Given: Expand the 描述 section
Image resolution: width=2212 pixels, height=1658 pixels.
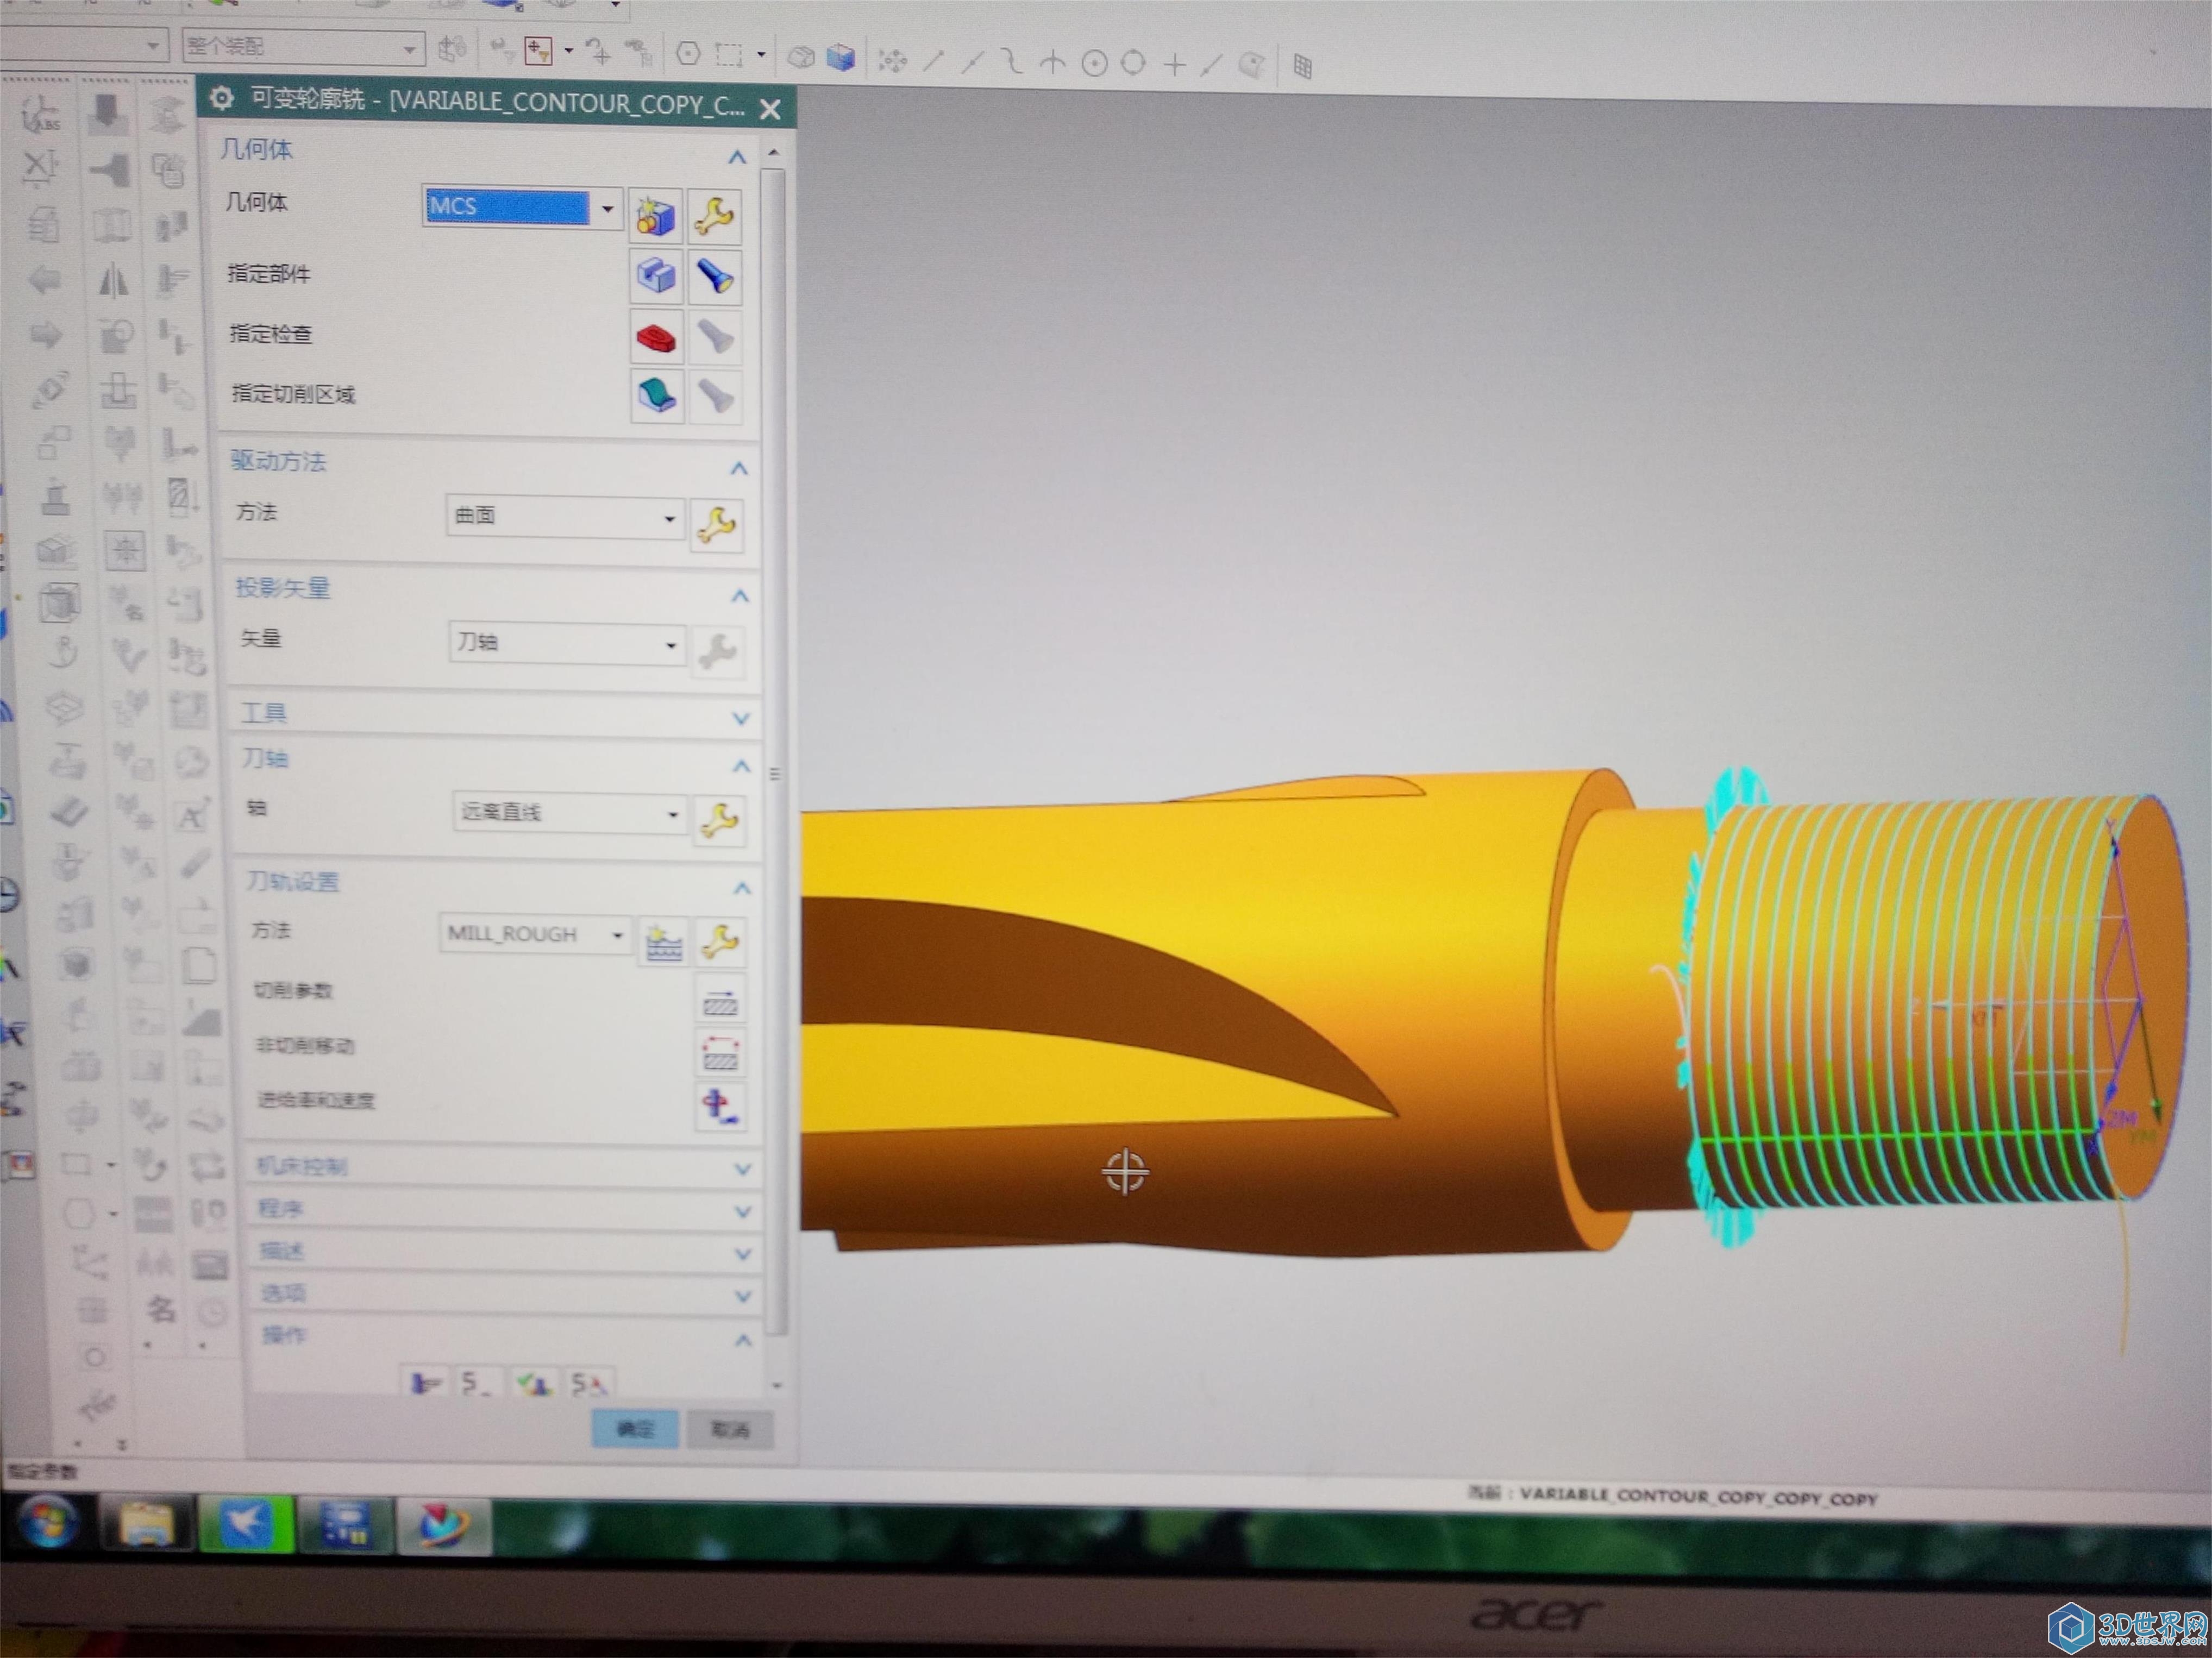Looking at the screenshot, I should (x=743, y=1254).
